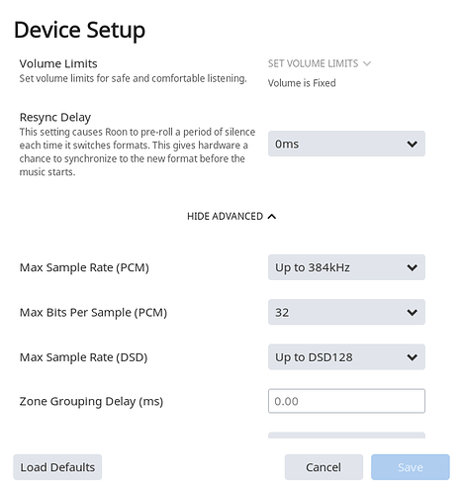Open the Max Sample Rate (PCM) dropdown

[x=346, y=267]
